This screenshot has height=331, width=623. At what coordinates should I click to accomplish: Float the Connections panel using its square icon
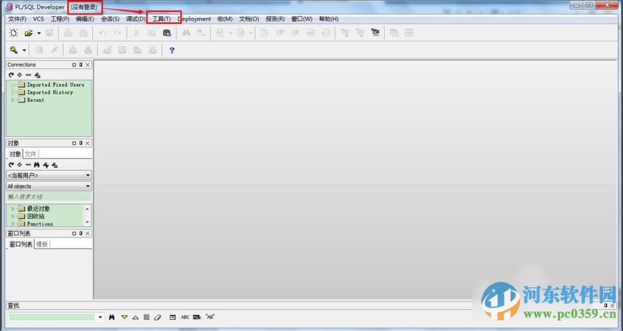pos(74,65)
